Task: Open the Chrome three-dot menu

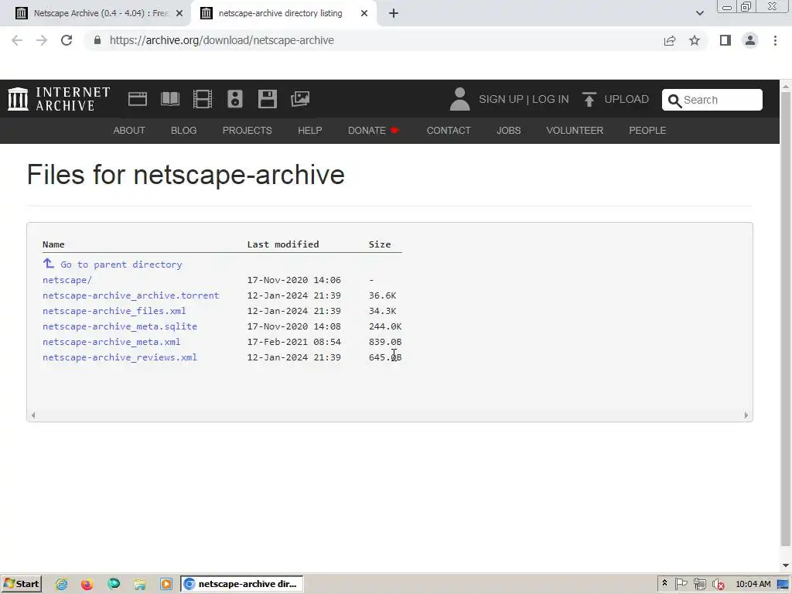Action: (x=775, y=40)
